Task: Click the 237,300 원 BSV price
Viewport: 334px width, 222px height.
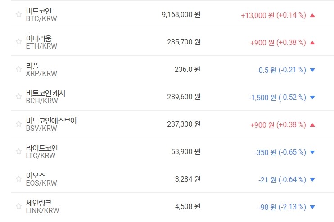Action: pos(183,124)
